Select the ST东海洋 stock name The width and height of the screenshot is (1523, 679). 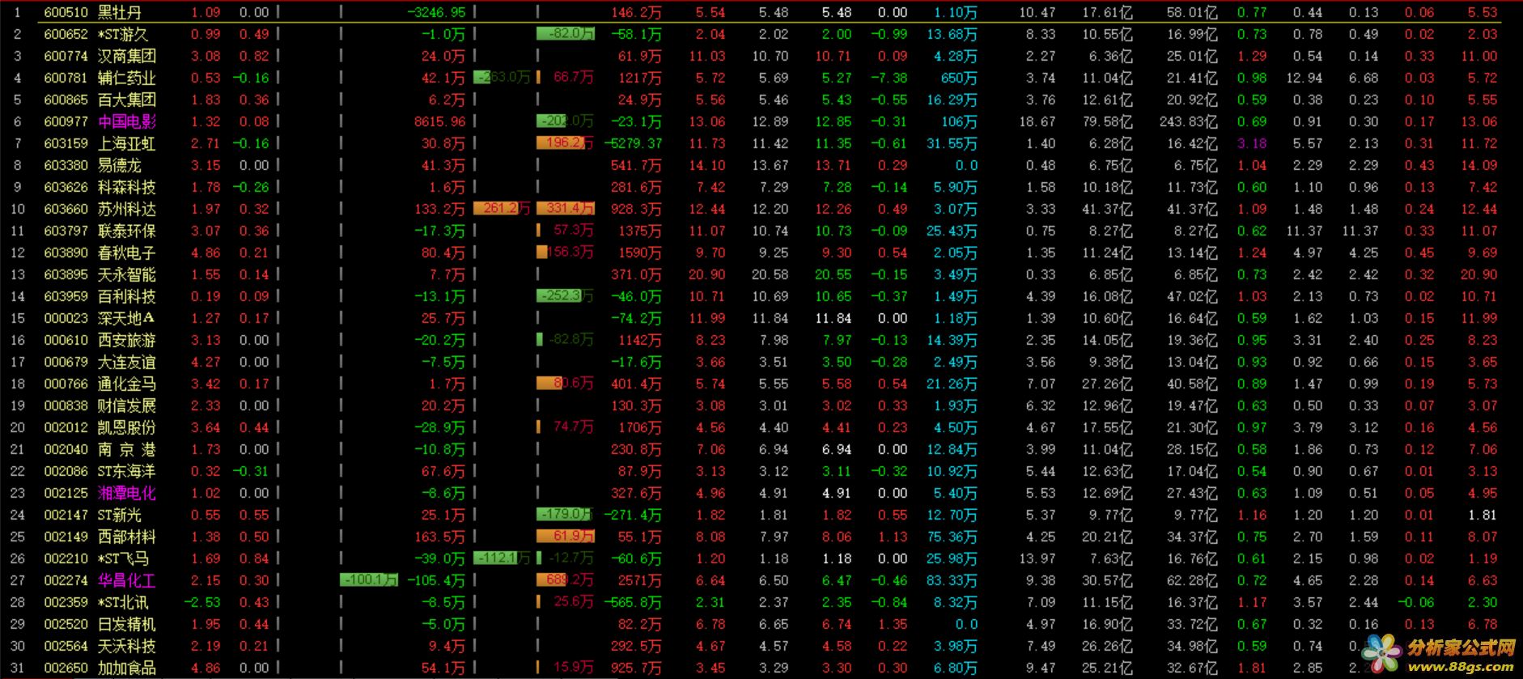(126, 471)
